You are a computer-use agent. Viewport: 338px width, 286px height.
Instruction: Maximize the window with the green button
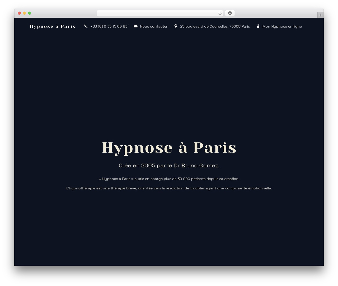[30, 13]
